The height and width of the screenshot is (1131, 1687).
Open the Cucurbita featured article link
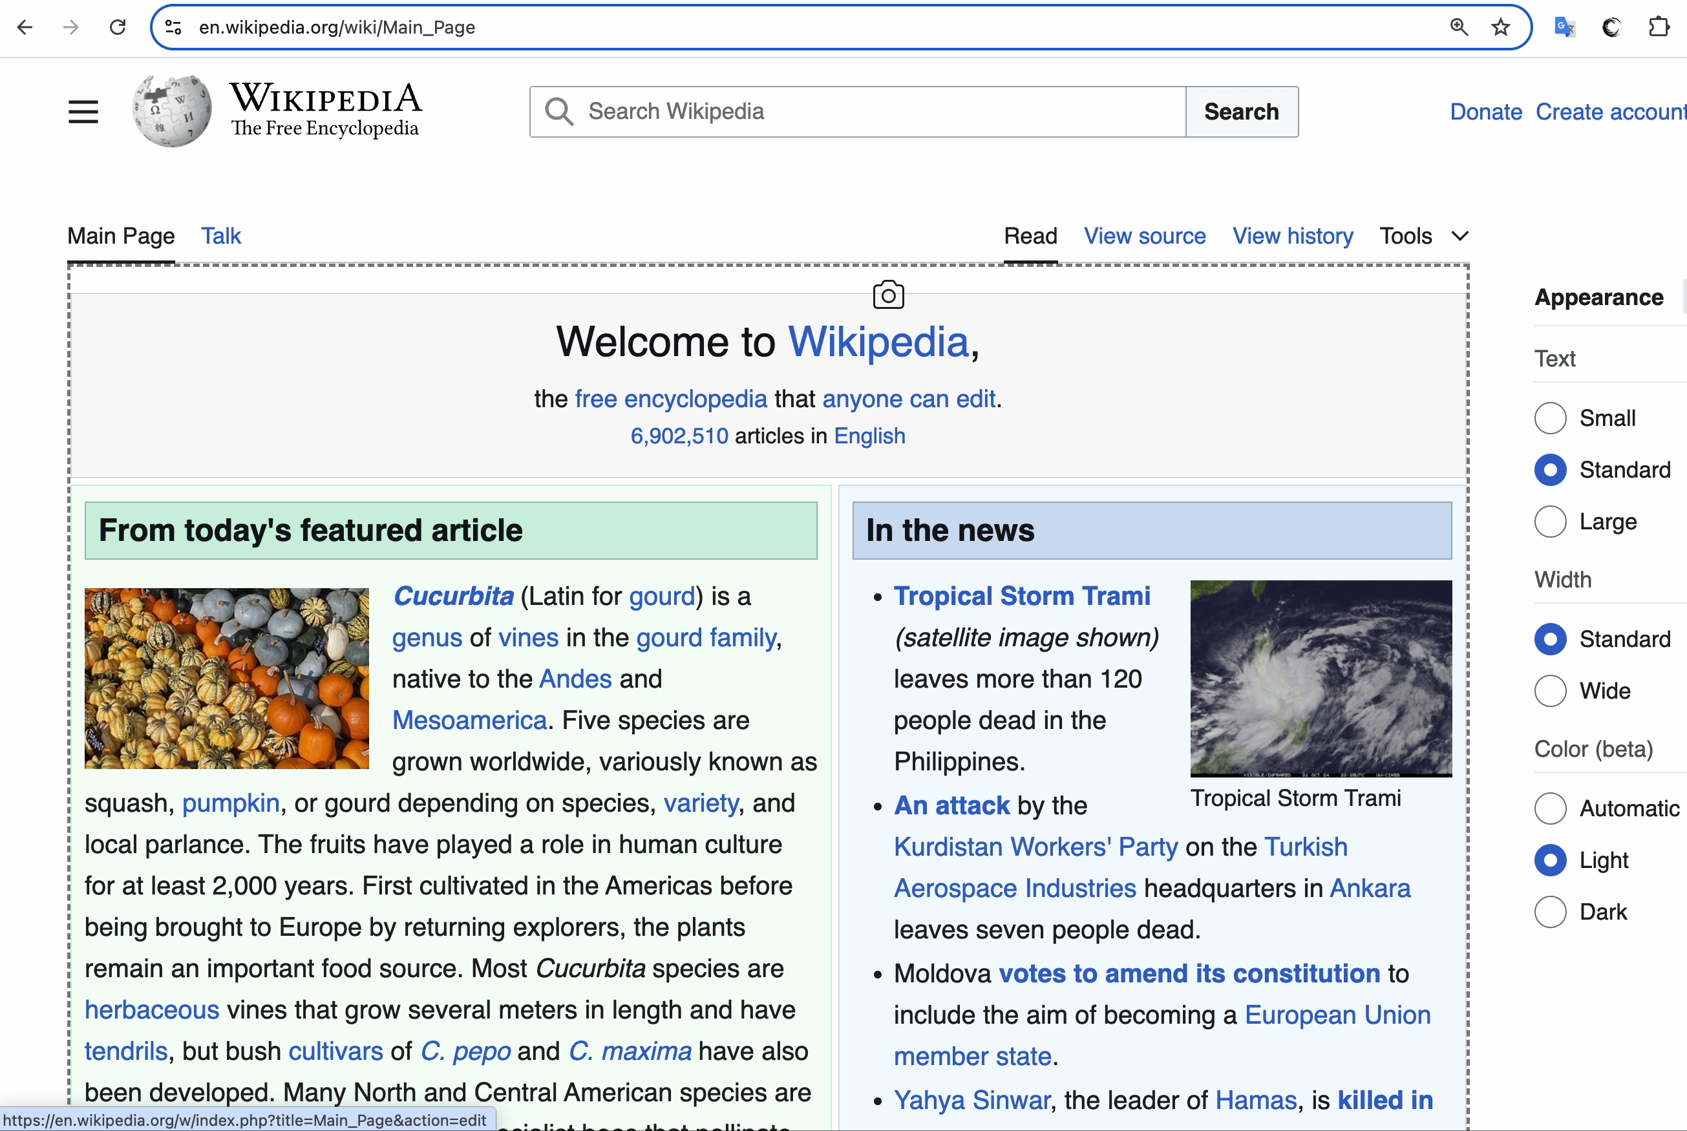pyautogui.click(x=453, y=597)
